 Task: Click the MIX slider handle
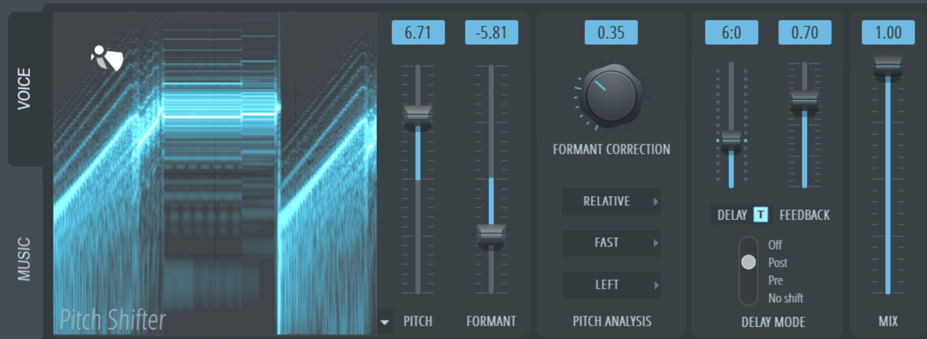click(x=888, y=68)
